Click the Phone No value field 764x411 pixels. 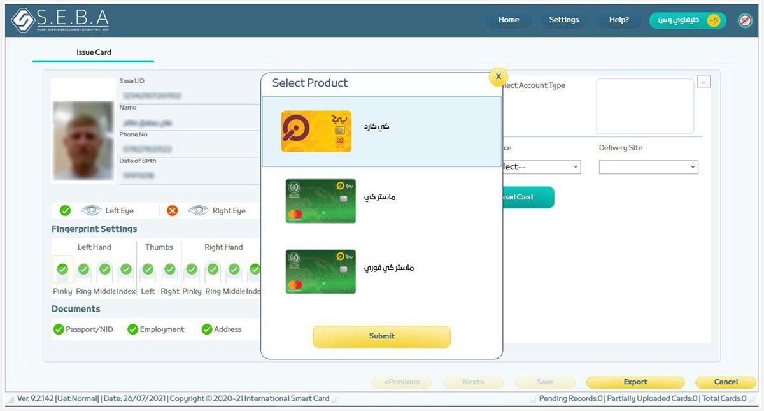[189, 149]
